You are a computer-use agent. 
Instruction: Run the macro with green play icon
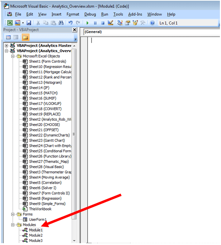88,23
